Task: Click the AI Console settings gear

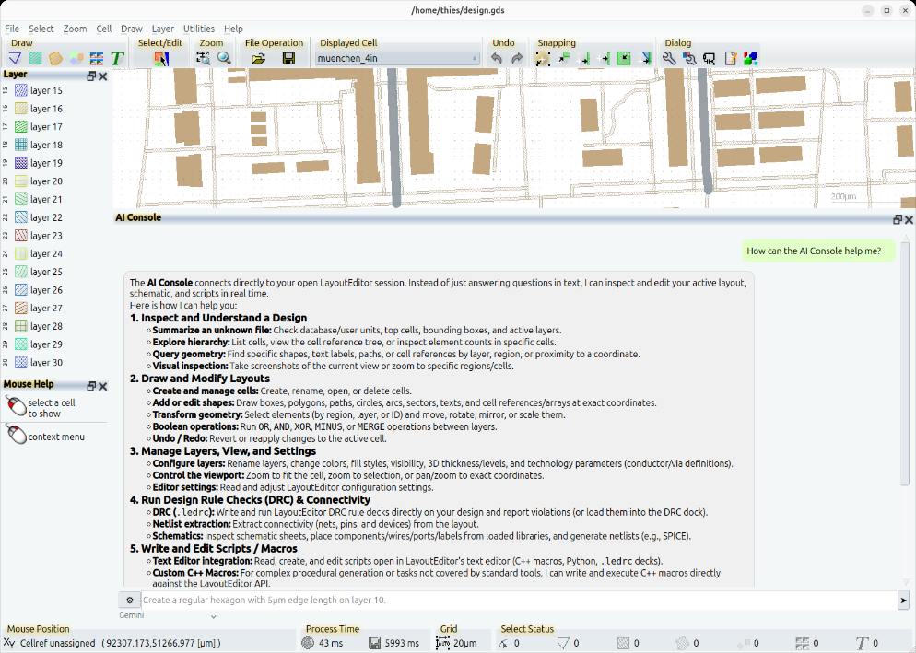Action: pyautogui.click(x=130, y=600)
